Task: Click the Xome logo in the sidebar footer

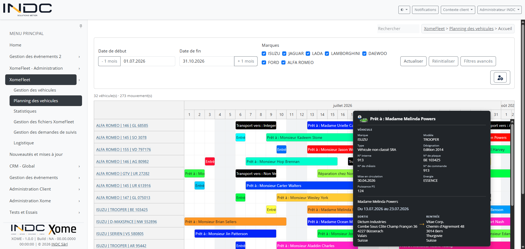Action: coord(62,229)
